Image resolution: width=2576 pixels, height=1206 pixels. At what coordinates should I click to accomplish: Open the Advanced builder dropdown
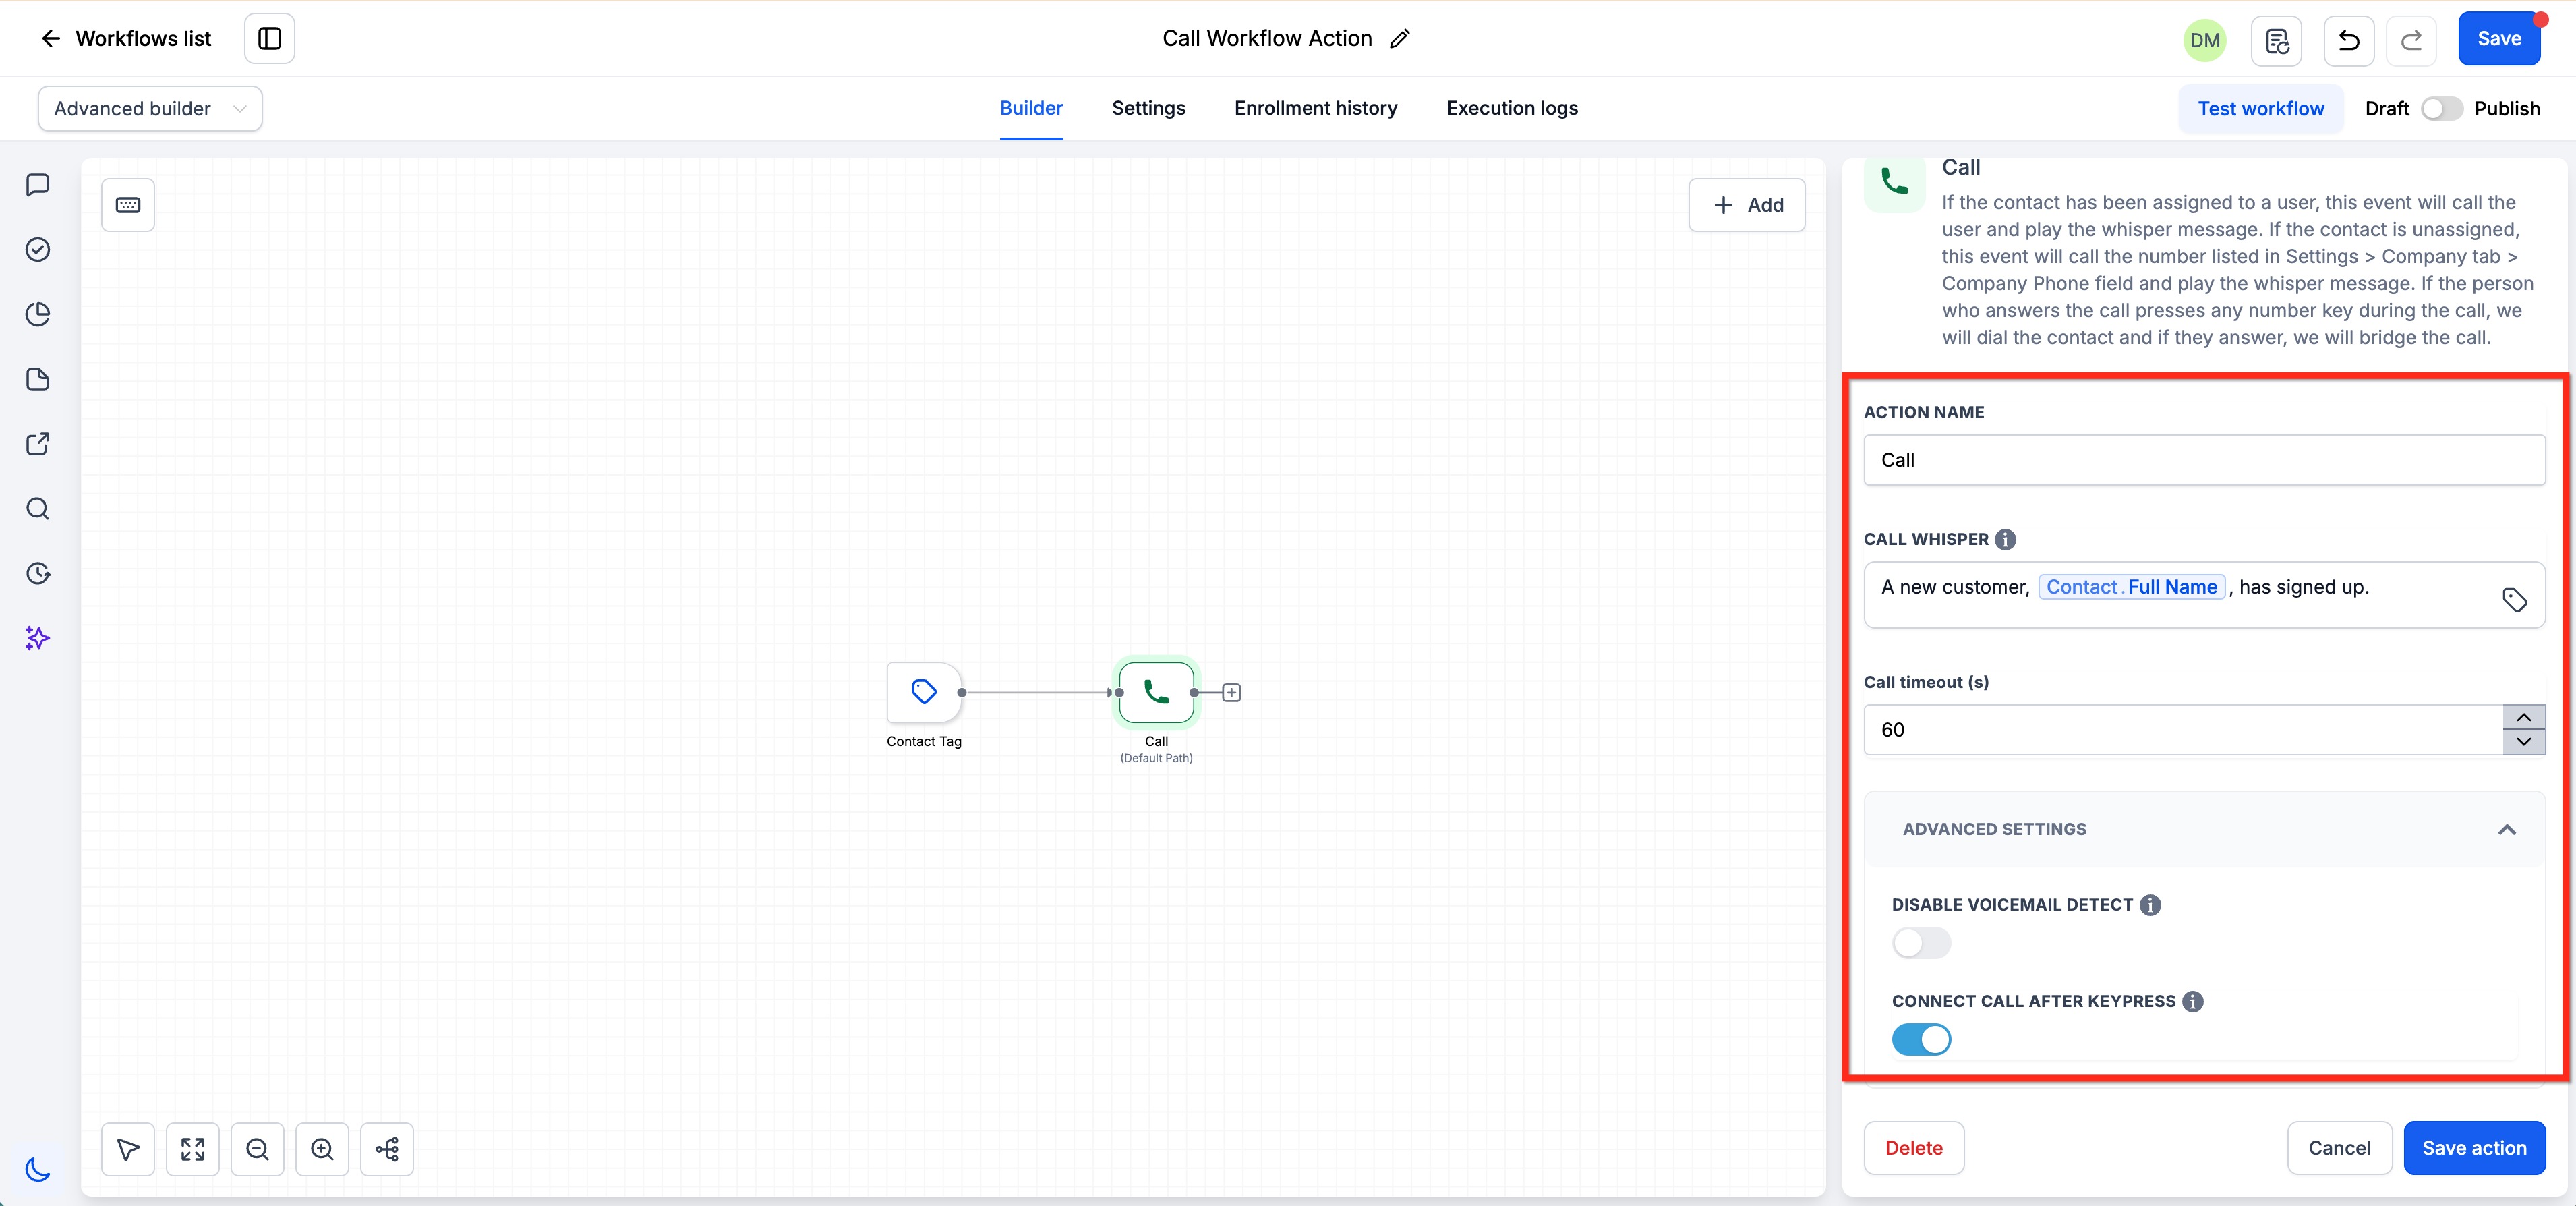coord(150,108)
